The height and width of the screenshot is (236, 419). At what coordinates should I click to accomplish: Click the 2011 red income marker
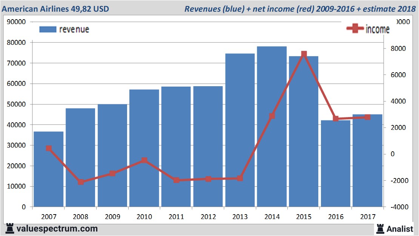(x=177, y=180)
